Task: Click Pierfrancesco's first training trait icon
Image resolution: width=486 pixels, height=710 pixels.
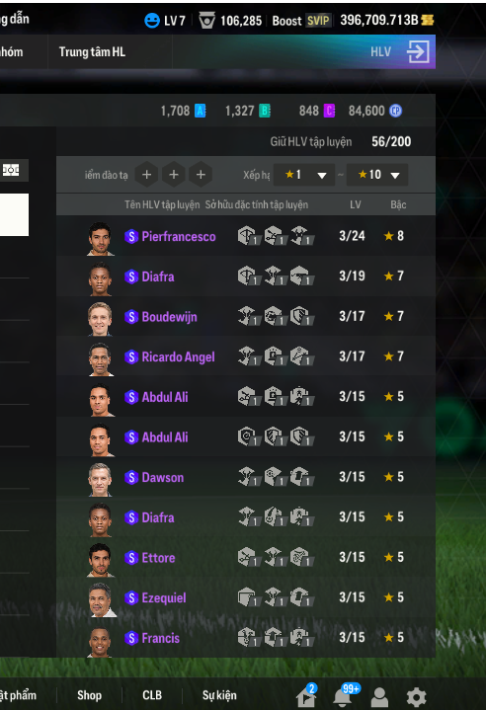Action: click(247, 236)
